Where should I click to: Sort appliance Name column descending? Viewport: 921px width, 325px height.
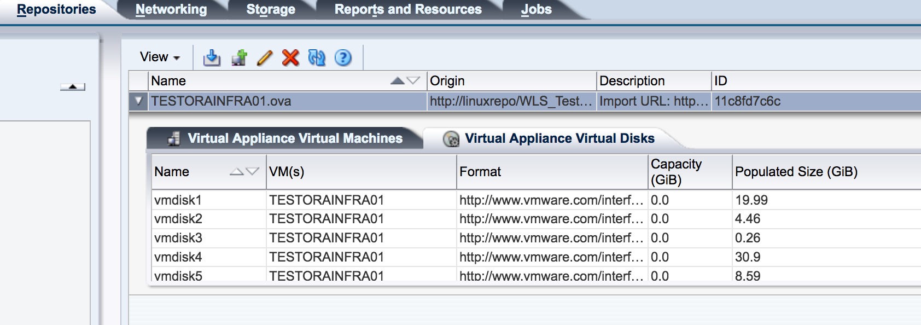413,81
